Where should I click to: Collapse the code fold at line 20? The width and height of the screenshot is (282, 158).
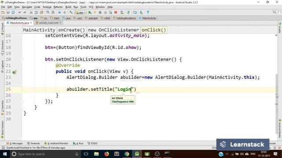coord(22,59)
